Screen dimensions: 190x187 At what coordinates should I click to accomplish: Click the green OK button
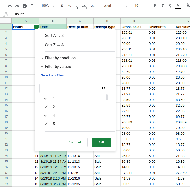101,142
